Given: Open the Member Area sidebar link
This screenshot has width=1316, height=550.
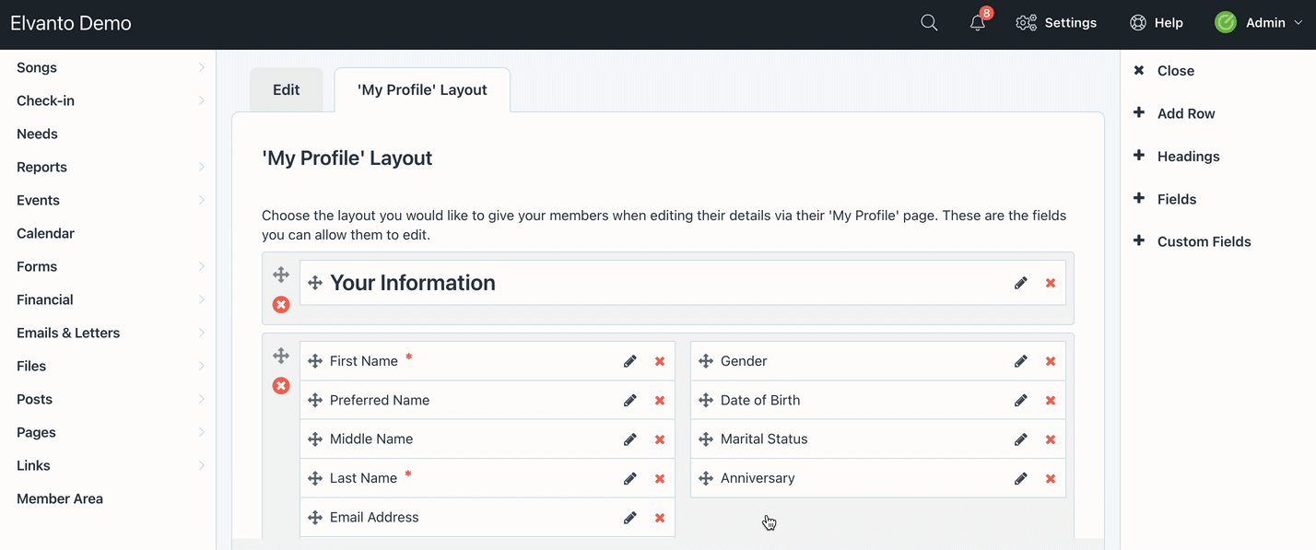Looking at the screenshot, I should point(60,498).
